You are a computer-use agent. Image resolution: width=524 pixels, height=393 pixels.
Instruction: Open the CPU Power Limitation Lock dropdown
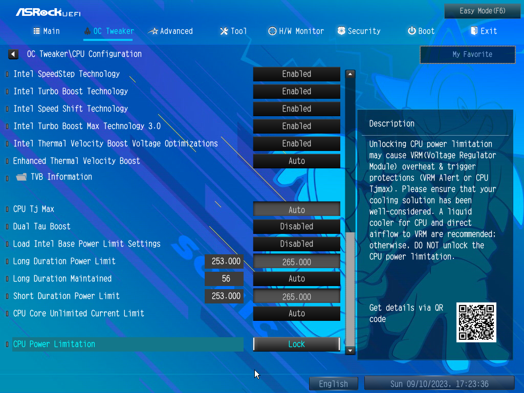tap(296, 344)
